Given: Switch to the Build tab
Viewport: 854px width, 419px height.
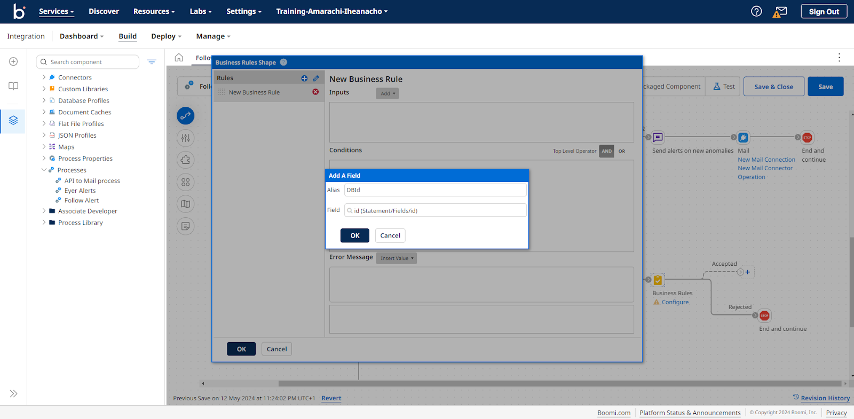Looking at the screenshot, I should 128,36.
